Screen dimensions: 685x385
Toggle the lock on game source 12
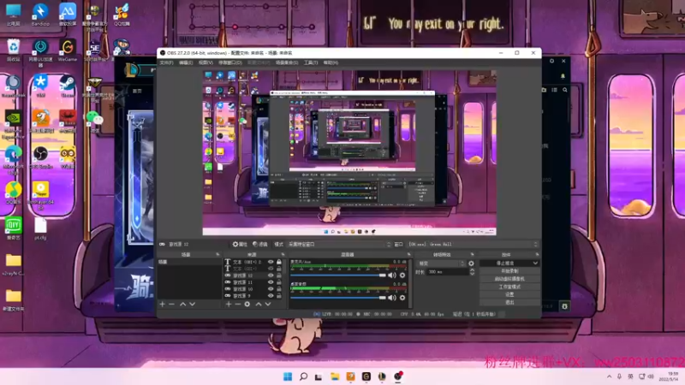[279, 275]
